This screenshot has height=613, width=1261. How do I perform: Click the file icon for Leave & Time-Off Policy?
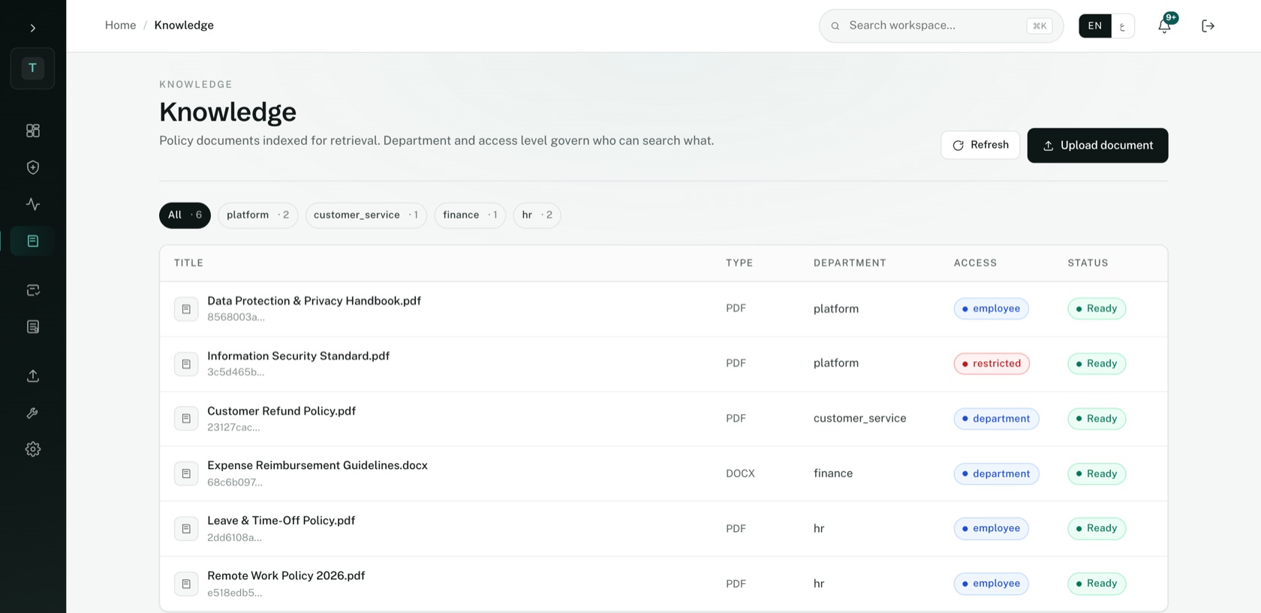pyautogui.click(x=186, y=529)
